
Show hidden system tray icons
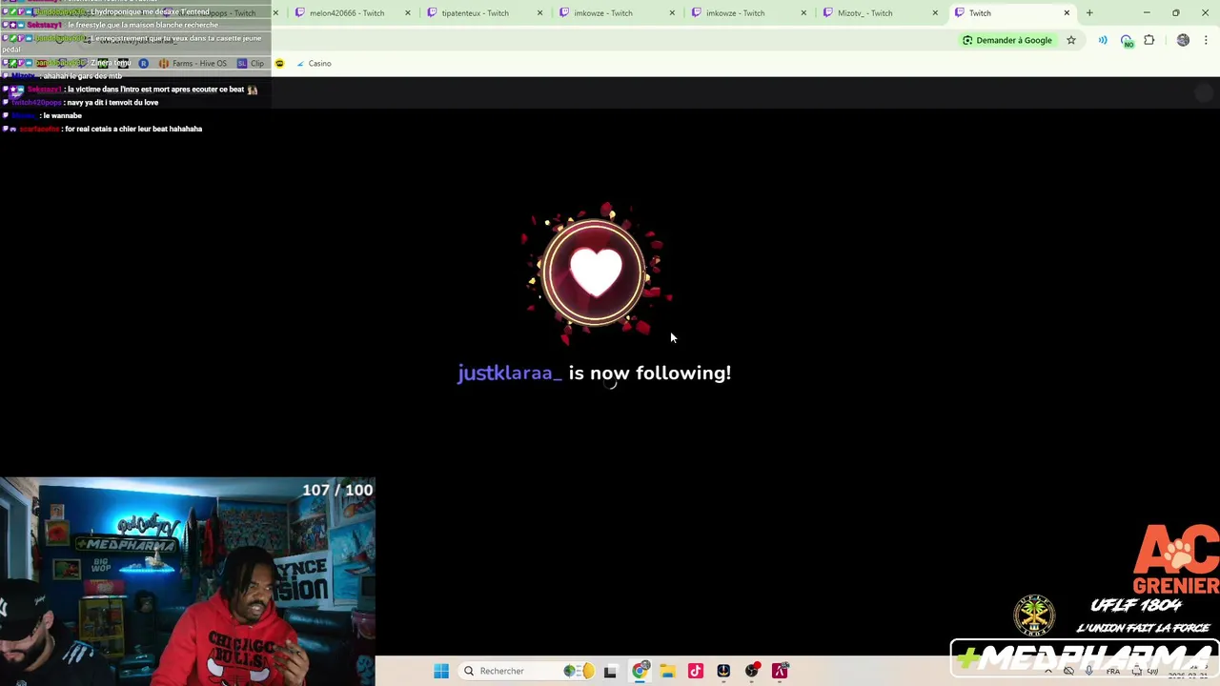click(x=1048, y=671)
